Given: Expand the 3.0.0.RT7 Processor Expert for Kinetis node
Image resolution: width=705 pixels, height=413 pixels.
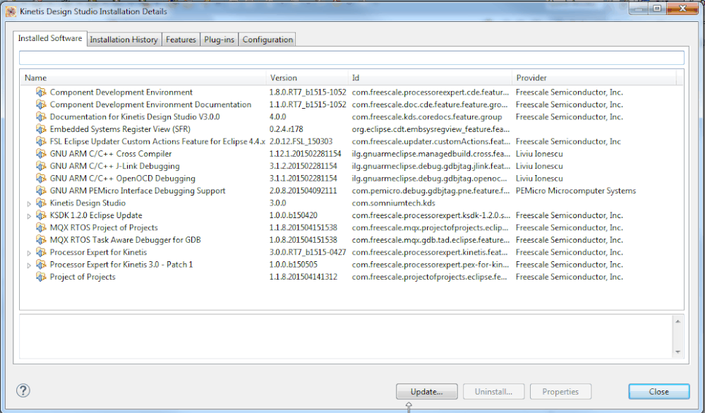Looking at the screenshot, I should click(x=29, y=253).
